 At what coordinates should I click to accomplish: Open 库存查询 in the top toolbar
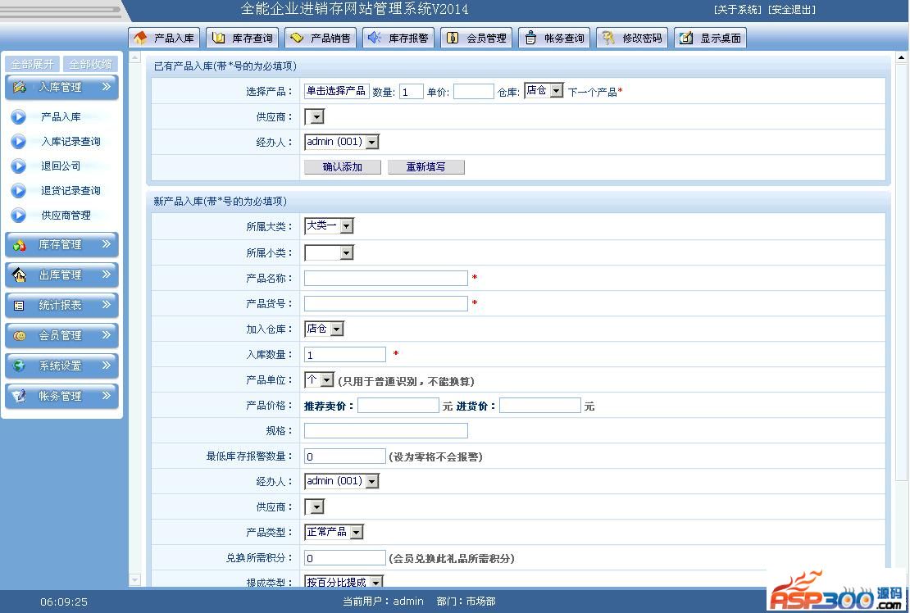click(x=243, y=38)
